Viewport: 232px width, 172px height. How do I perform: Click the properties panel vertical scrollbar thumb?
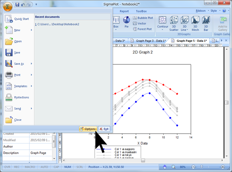pyautogui.click(x=54, y=142)
